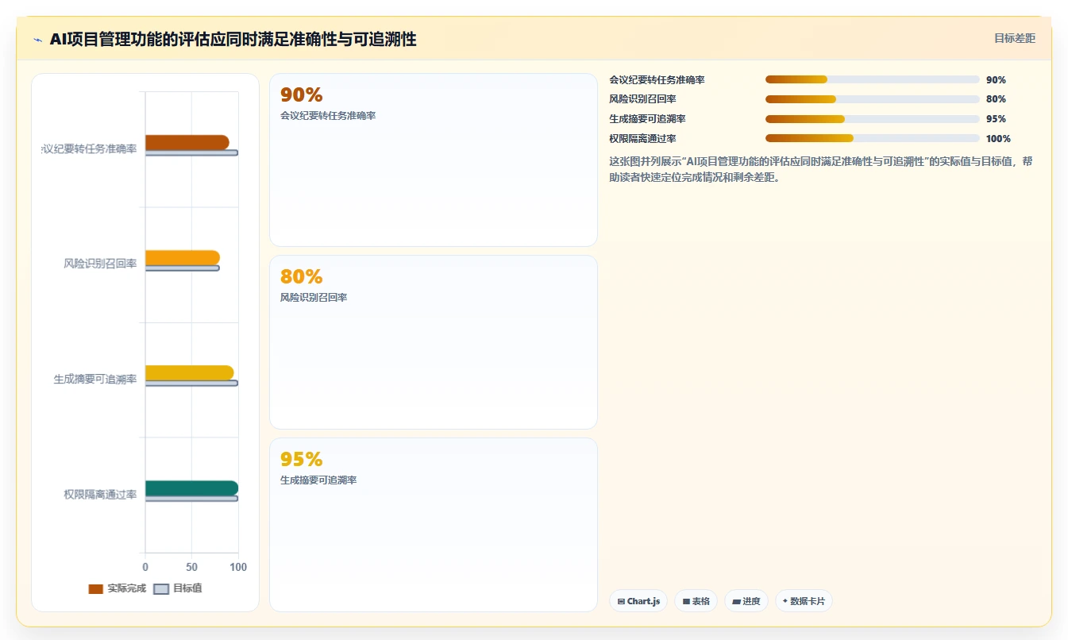The image size is (1068, 640).
Task: Click the chart icon in the Chart.js chip
Action: 621,602
